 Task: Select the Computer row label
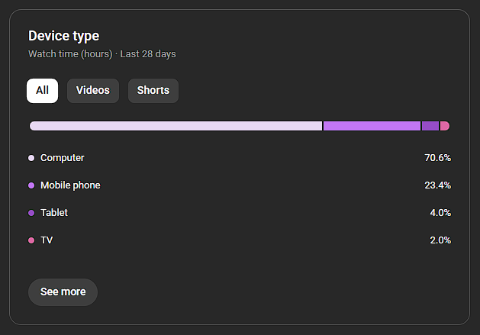tap(63, 158)
